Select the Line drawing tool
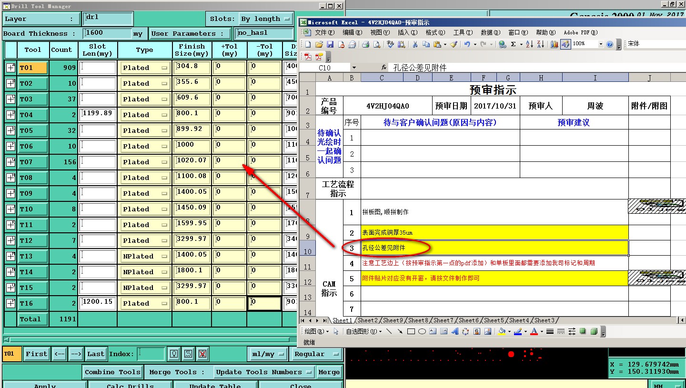686x388 pixels. click(389, 331)
